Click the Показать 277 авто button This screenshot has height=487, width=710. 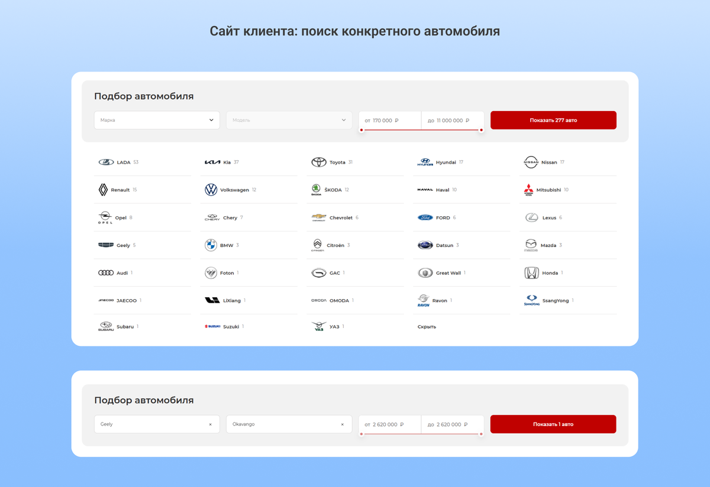pos(553,120)
